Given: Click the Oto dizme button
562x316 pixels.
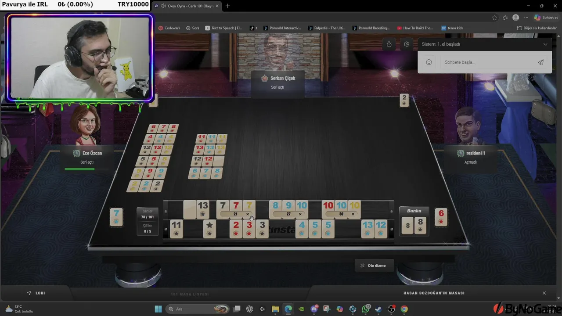Looking at the screenshot, I should pos(374,266).
